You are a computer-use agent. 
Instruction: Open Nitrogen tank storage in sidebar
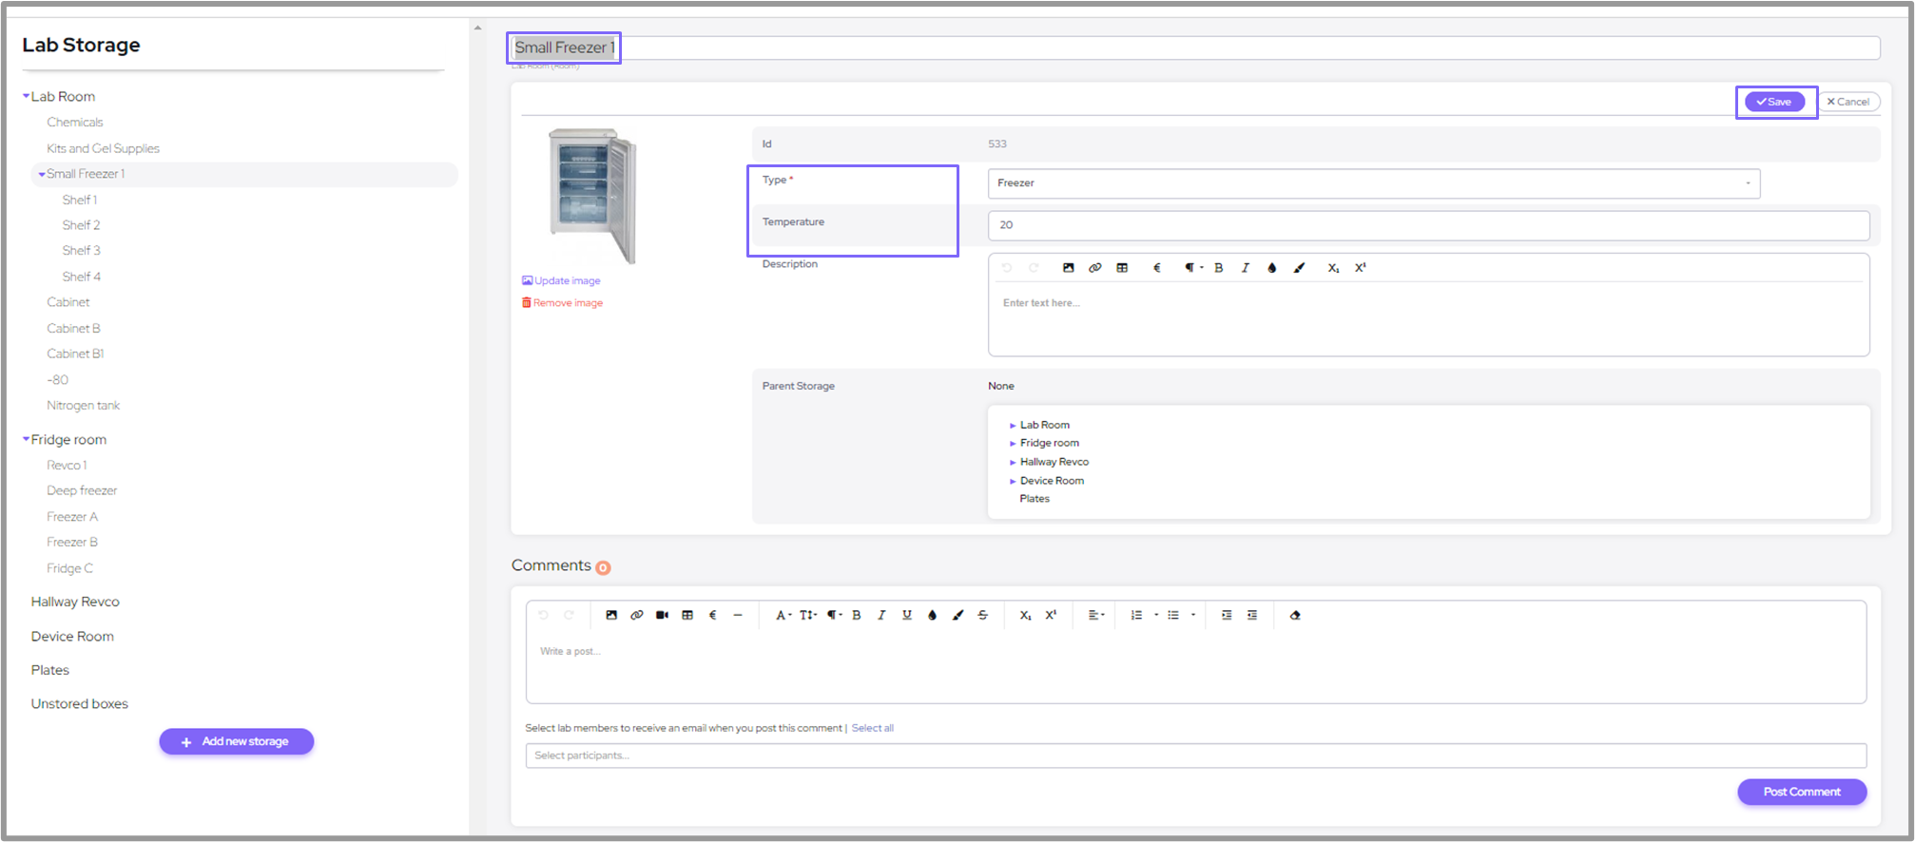click(84, 406)
